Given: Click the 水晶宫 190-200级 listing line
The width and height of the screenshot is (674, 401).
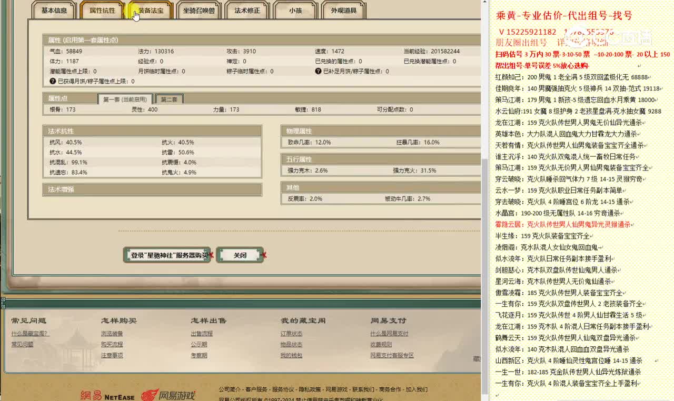Looking at the screenshot, I should 558,213.
